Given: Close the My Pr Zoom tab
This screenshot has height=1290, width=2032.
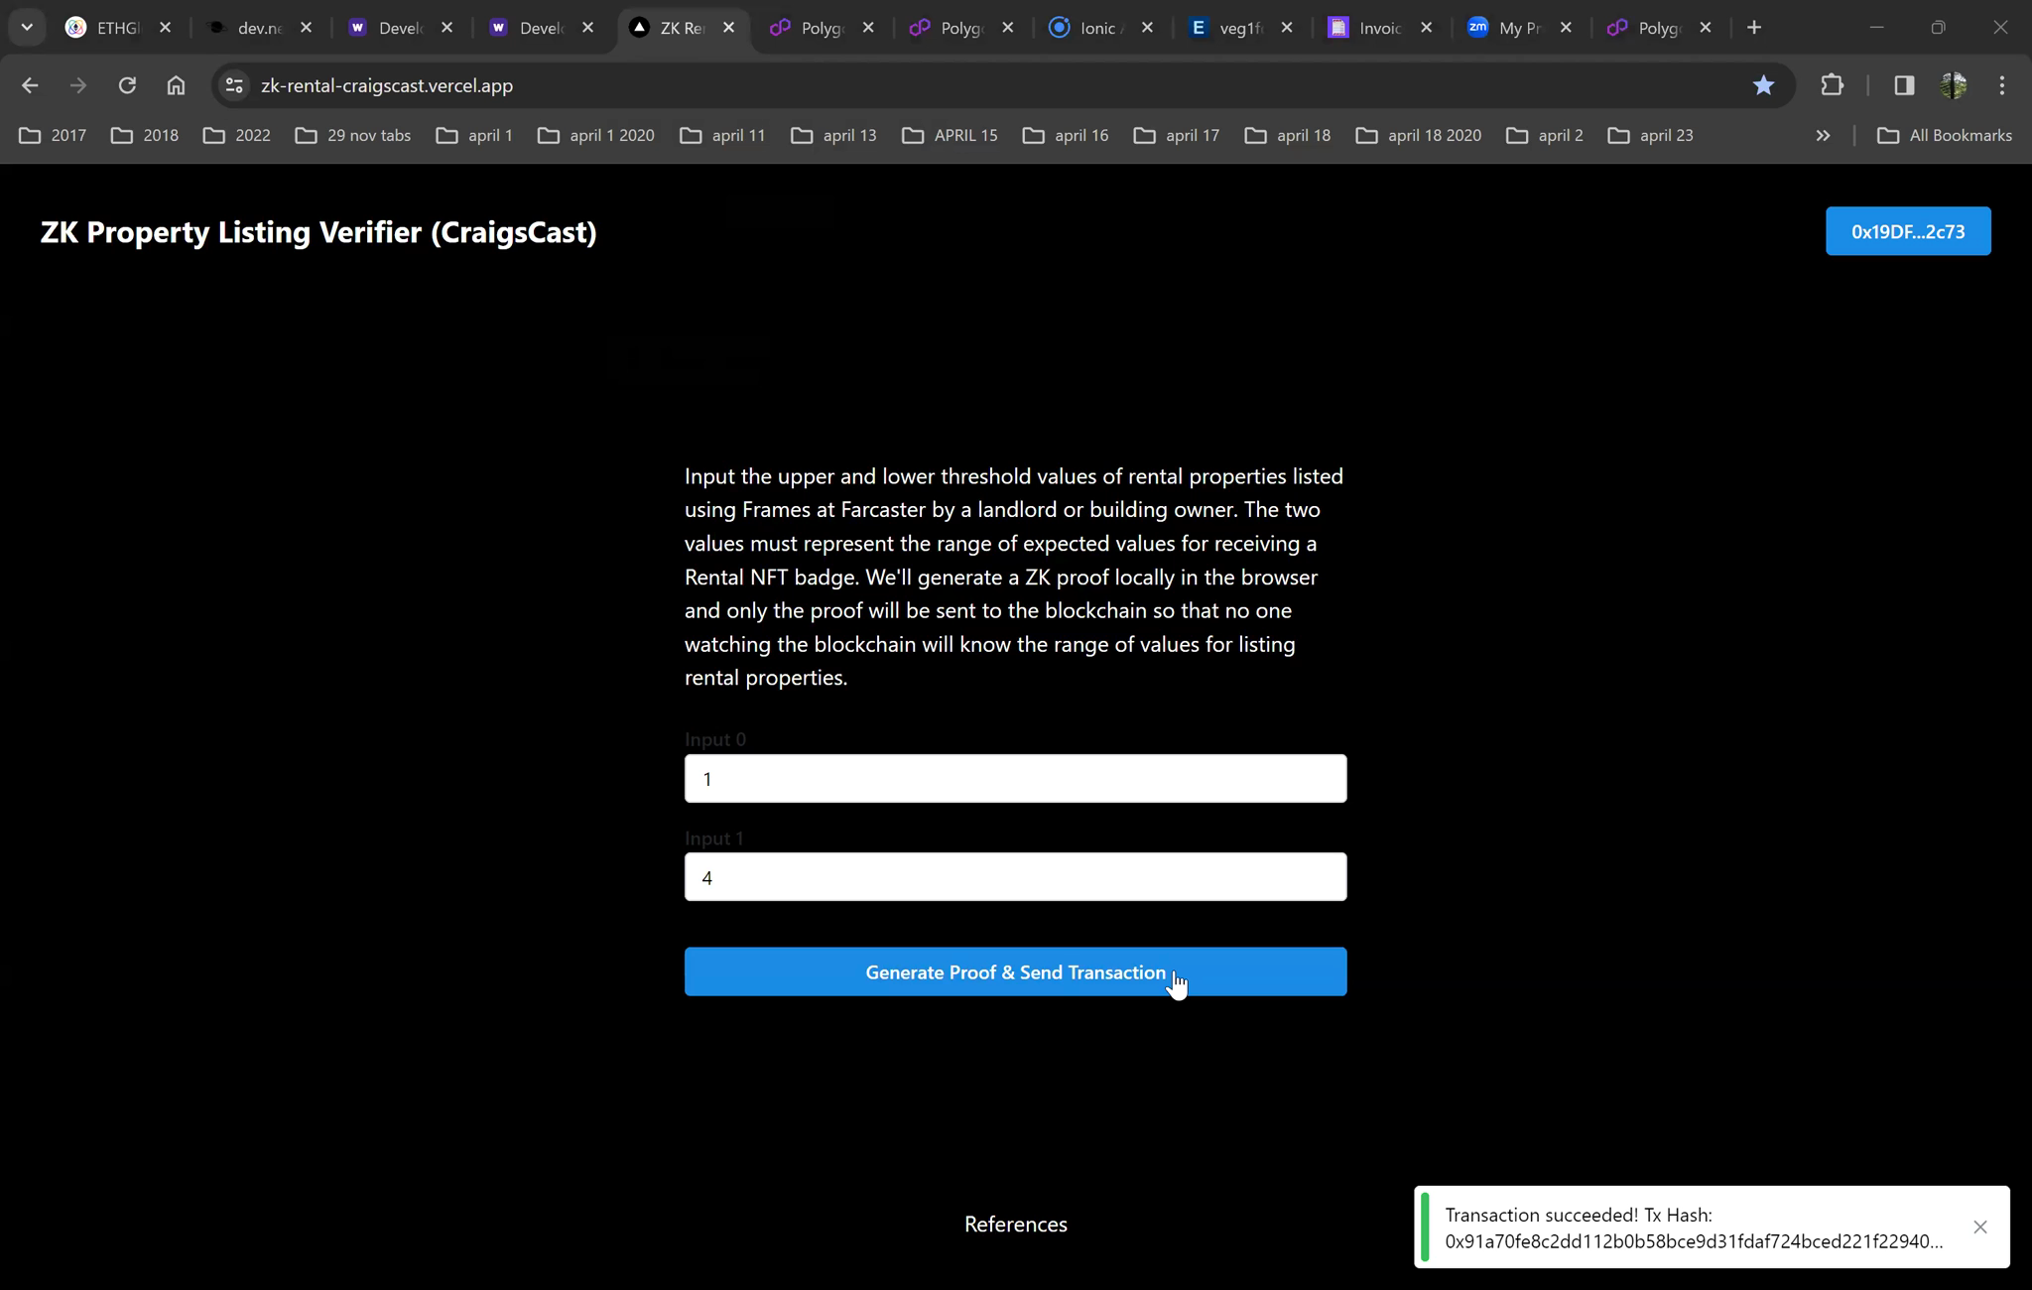Looking at the screenshot, I should (1566, 28).
